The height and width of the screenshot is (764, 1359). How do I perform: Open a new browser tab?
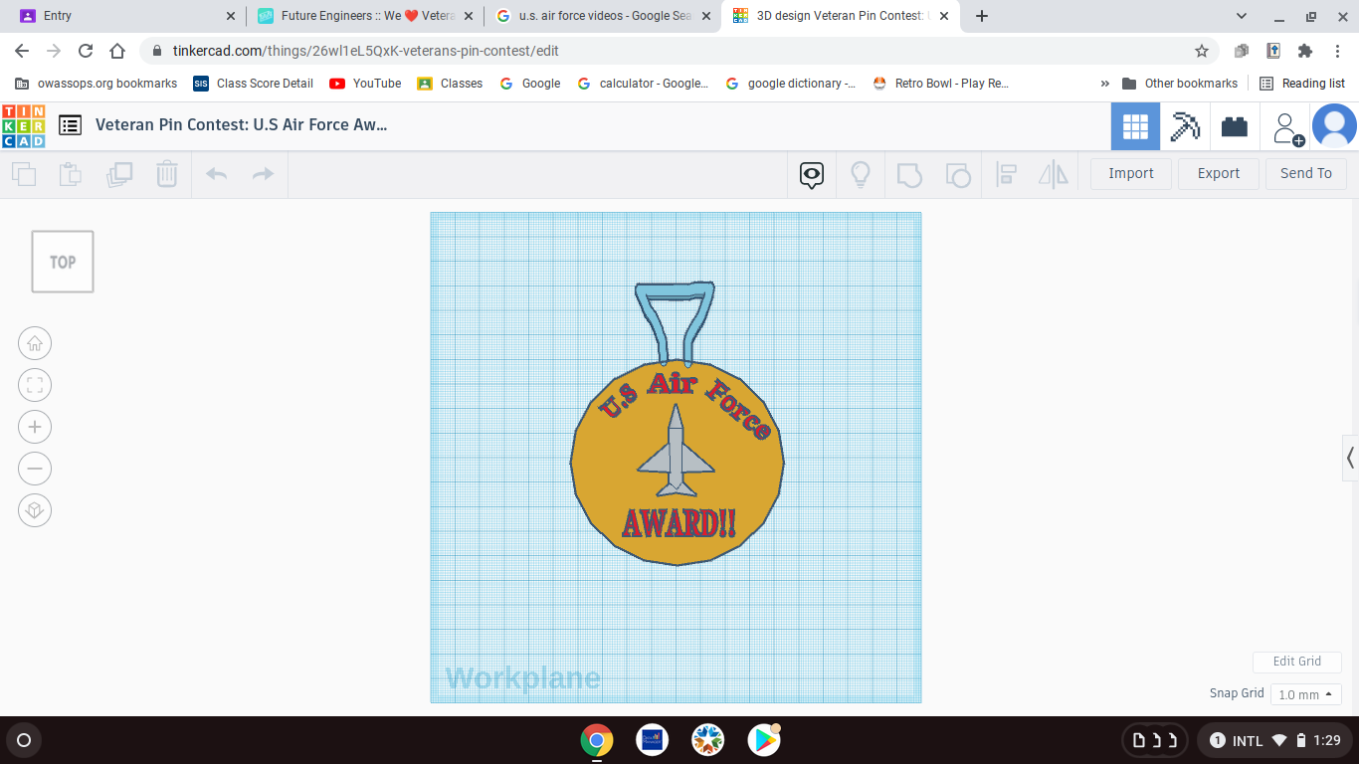tap(982, 16)
